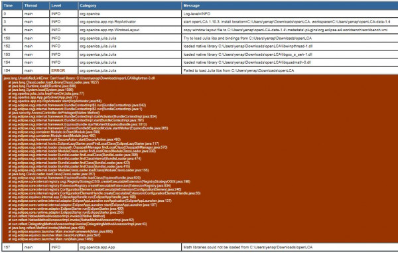398x253 pixels.
Task: Click the Time column header
Action: pyautogui.click(x=12, y=5)
